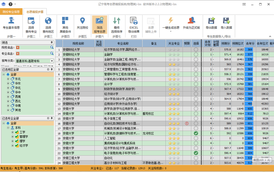Open 最终选择排序 sorting arrows icon
The width and height of the screenshot is (274, 172).
[117, 20]
